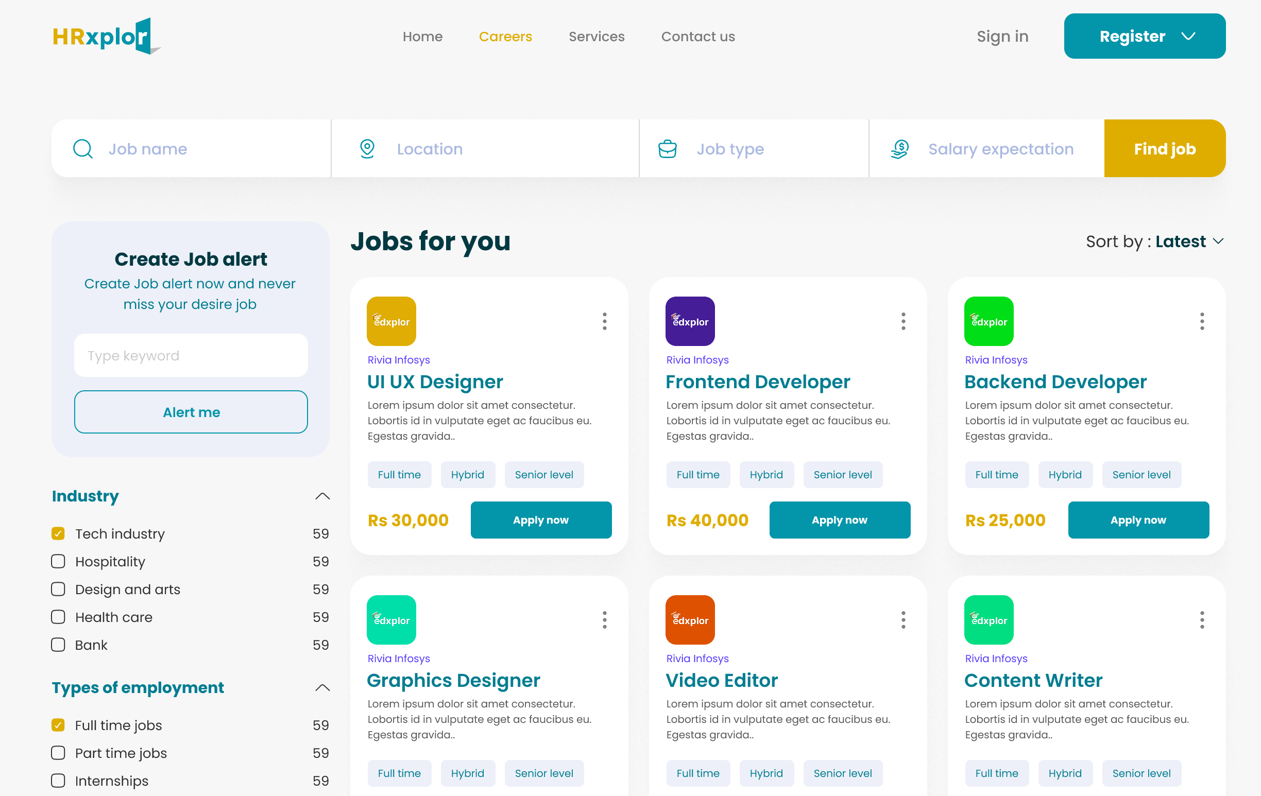Check the Hospitality checkbox
The width and height of the screenshot is (1261, 796).
pyautogui.click(x=58, y=561)
